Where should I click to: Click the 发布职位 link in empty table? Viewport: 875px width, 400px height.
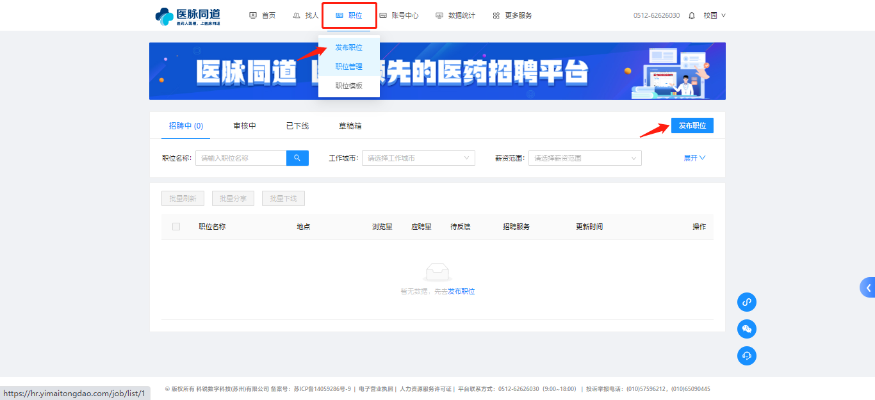point(461,291)
